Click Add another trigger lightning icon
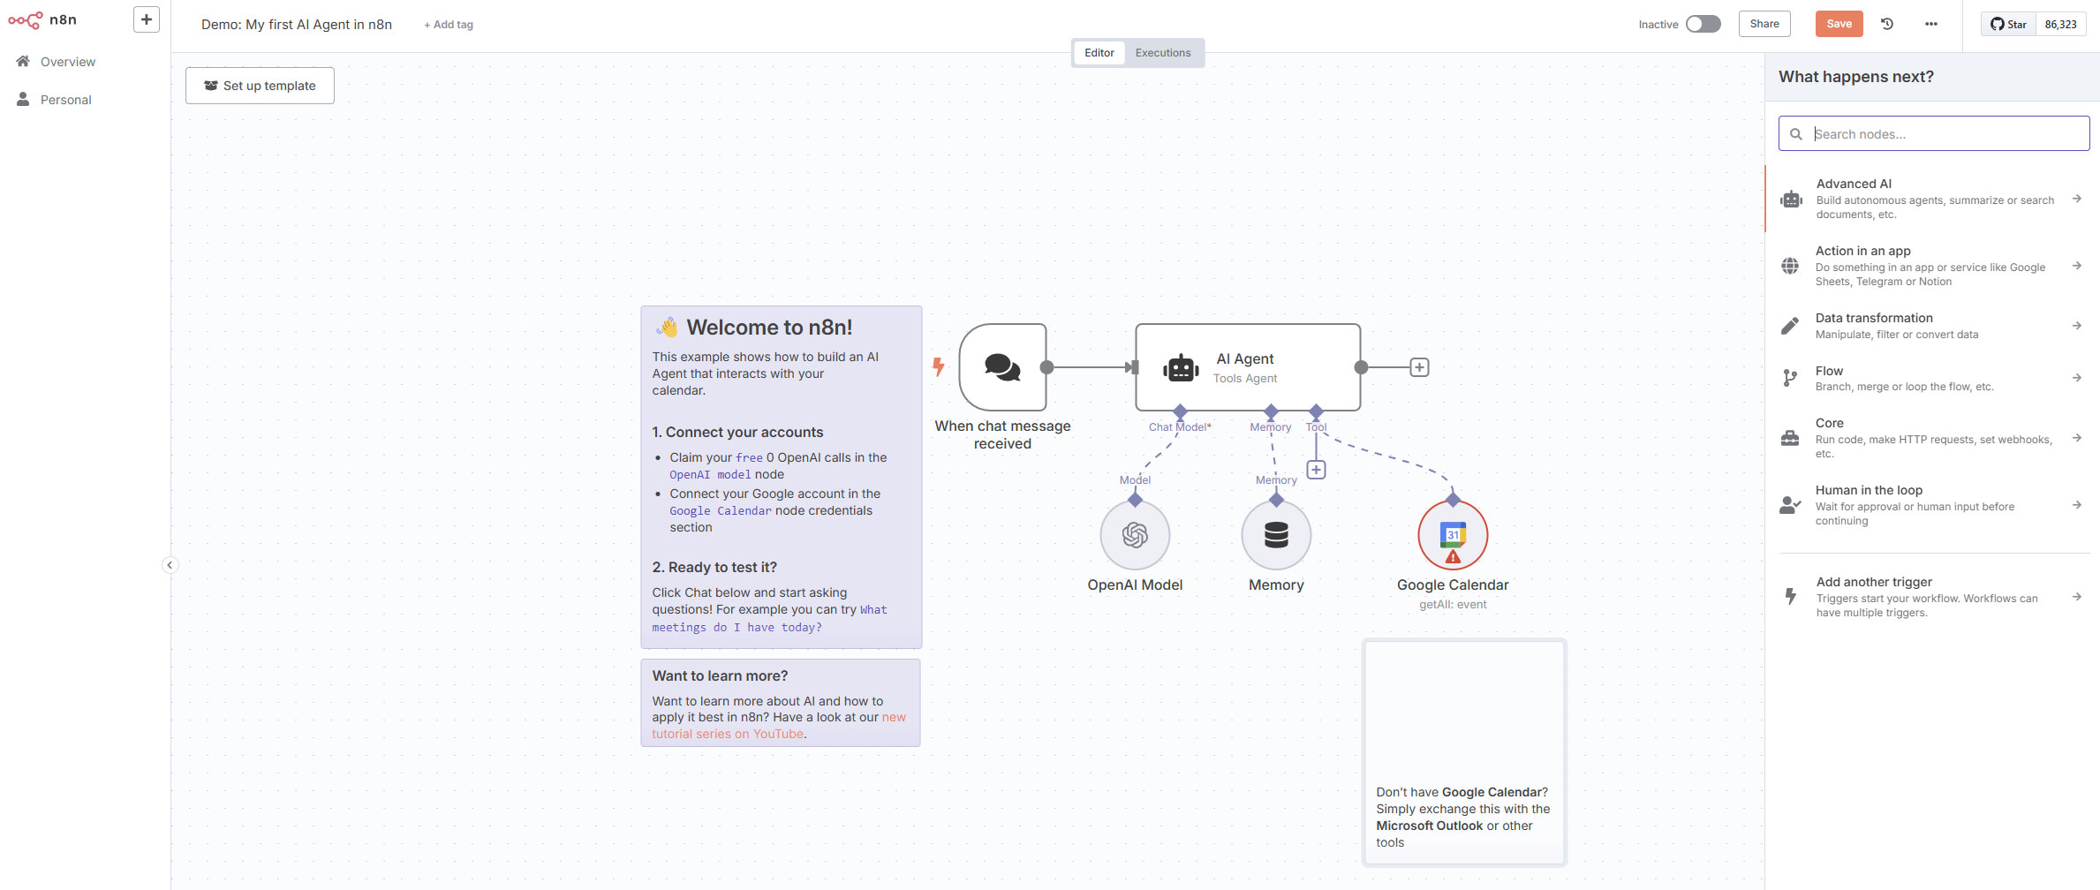The width and height of the screenshot is (2100, 890). click(x=1791, y=597)
